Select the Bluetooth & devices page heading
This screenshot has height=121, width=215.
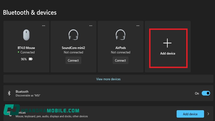pyautogui.click(x=30, y=12)
